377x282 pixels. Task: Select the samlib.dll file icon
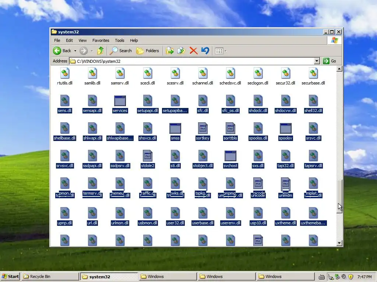pyautogui.click(x=92, y=73)
